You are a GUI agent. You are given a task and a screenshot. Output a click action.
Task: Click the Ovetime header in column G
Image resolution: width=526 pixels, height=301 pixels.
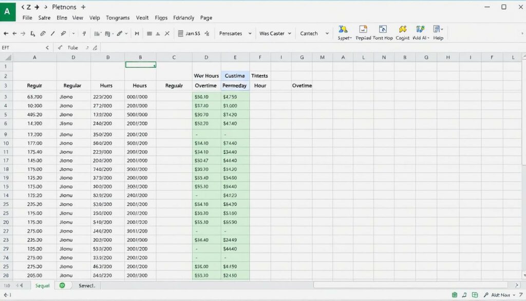pos(302,85)
